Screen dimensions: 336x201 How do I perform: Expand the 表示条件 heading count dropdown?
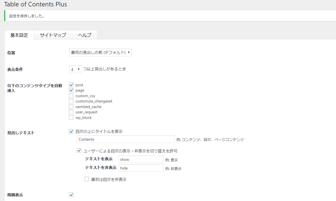tap(75, 69)
